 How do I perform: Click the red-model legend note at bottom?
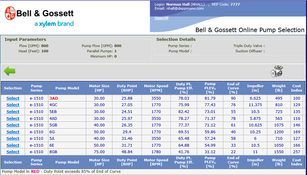(61, 172)
